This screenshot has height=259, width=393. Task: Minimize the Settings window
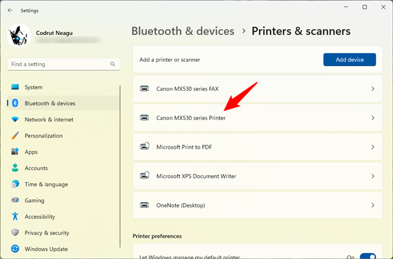coord(346,7)
